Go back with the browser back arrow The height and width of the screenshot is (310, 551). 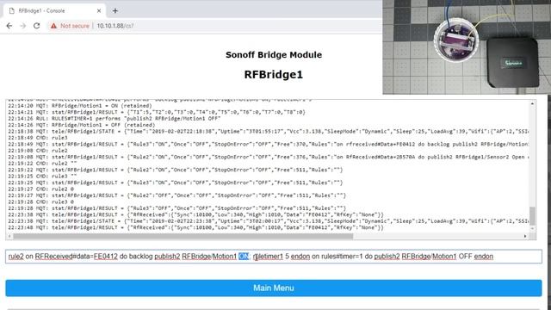point(9,26)
